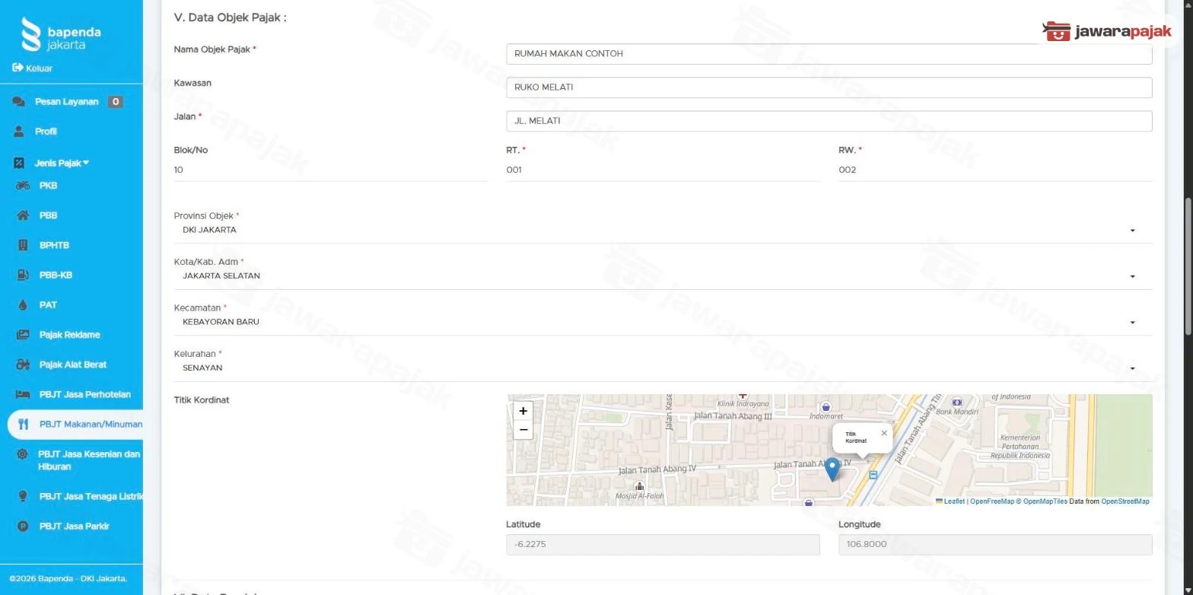1193x595 pixels.
Task: Zoom out the map
Action: (523, 430)
